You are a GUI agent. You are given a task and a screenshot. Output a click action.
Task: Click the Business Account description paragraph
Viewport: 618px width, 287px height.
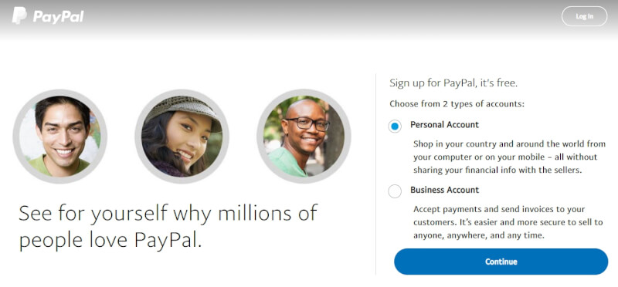tap(508, 222)
